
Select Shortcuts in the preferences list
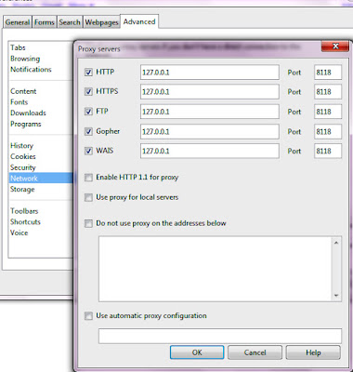25,222
